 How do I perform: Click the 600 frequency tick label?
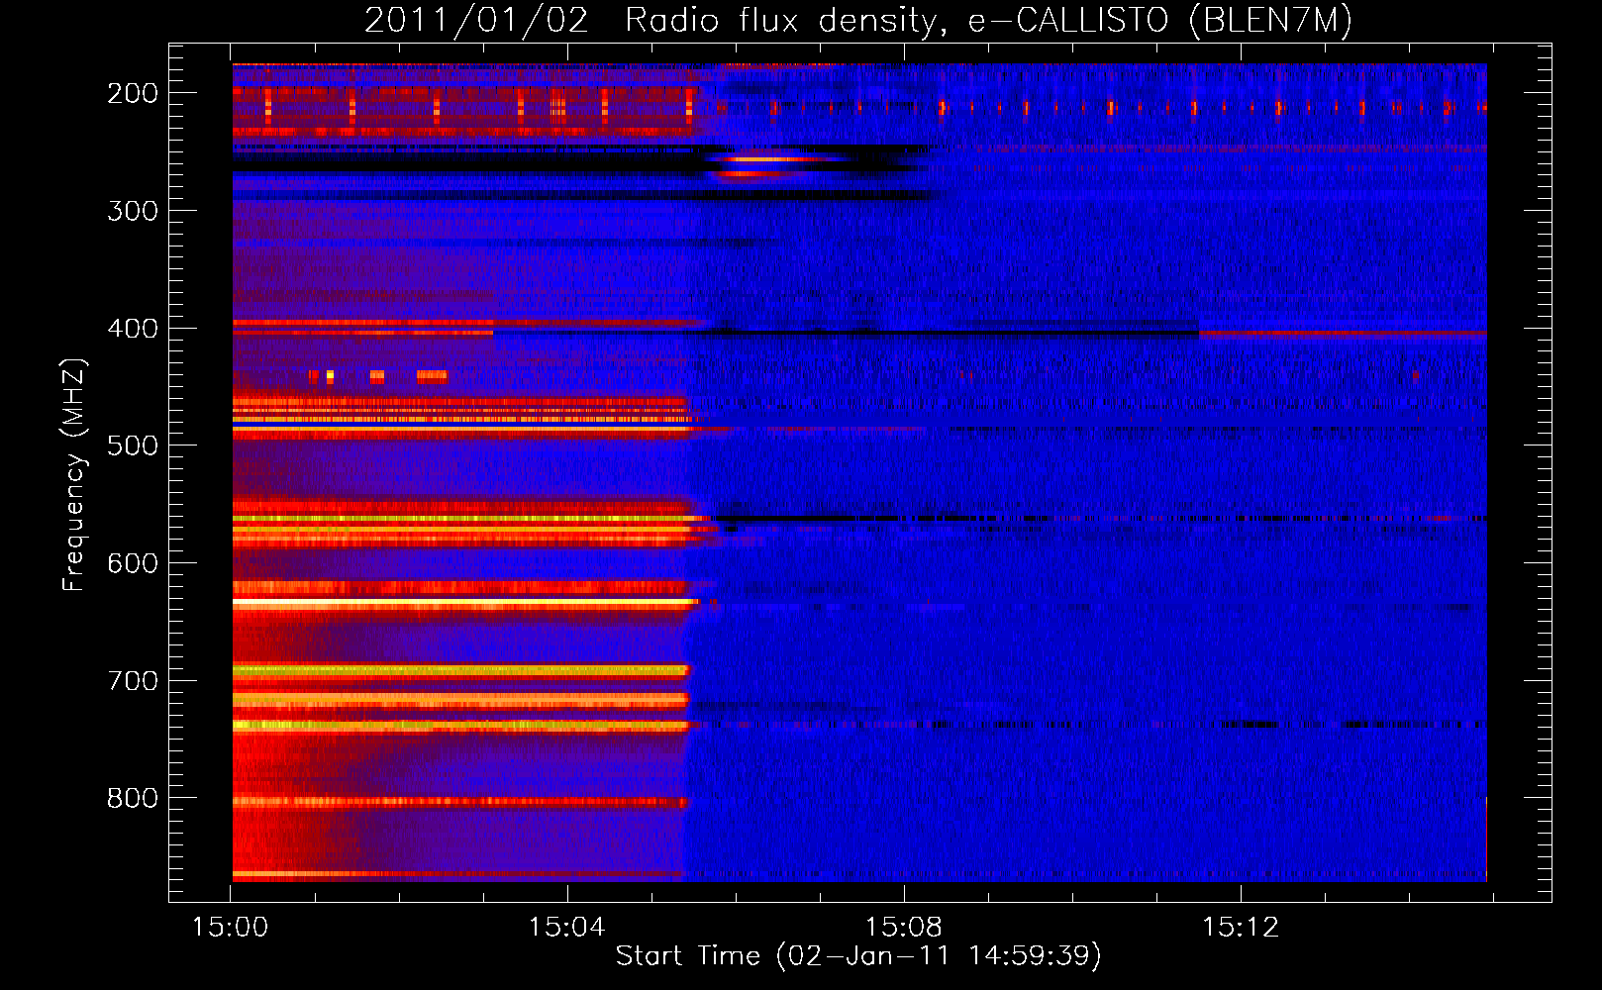[x=133, y=563]
